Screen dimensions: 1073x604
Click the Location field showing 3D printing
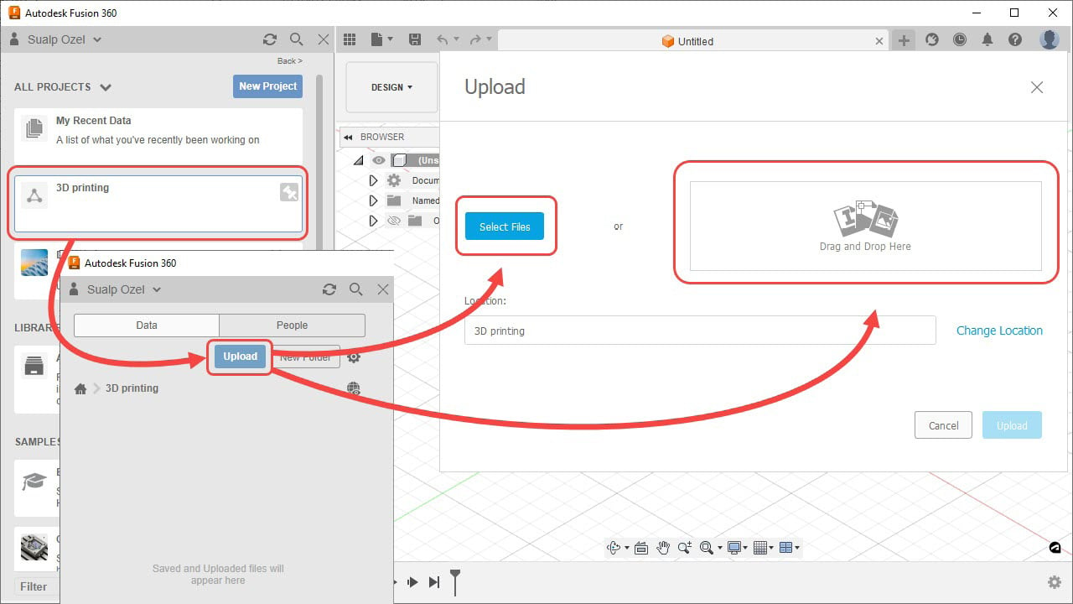pyautogui.click(x=700, y=331)
